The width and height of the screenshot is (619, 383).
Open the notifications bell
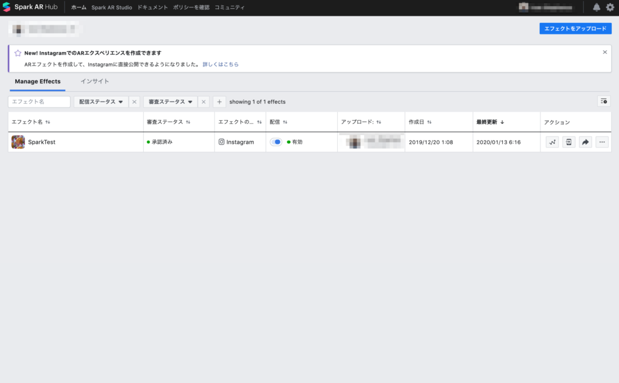597,7
